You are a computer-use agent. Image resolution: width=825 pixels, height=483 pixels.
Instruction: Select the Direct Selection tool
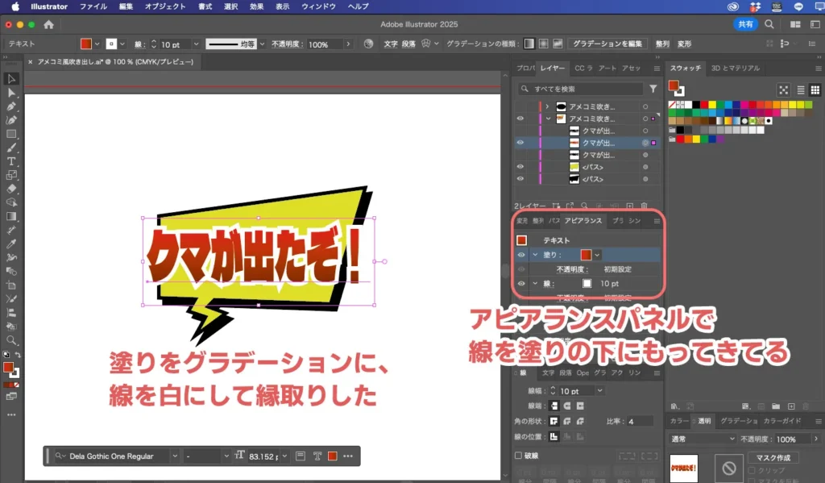pos(11,92)
